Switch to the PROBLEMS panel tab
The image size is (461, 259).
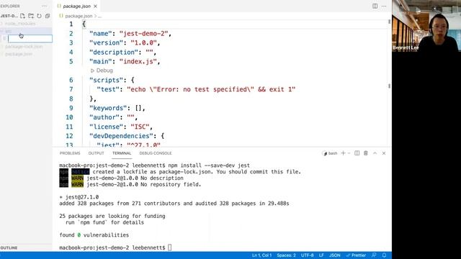[x=70, y=153]
